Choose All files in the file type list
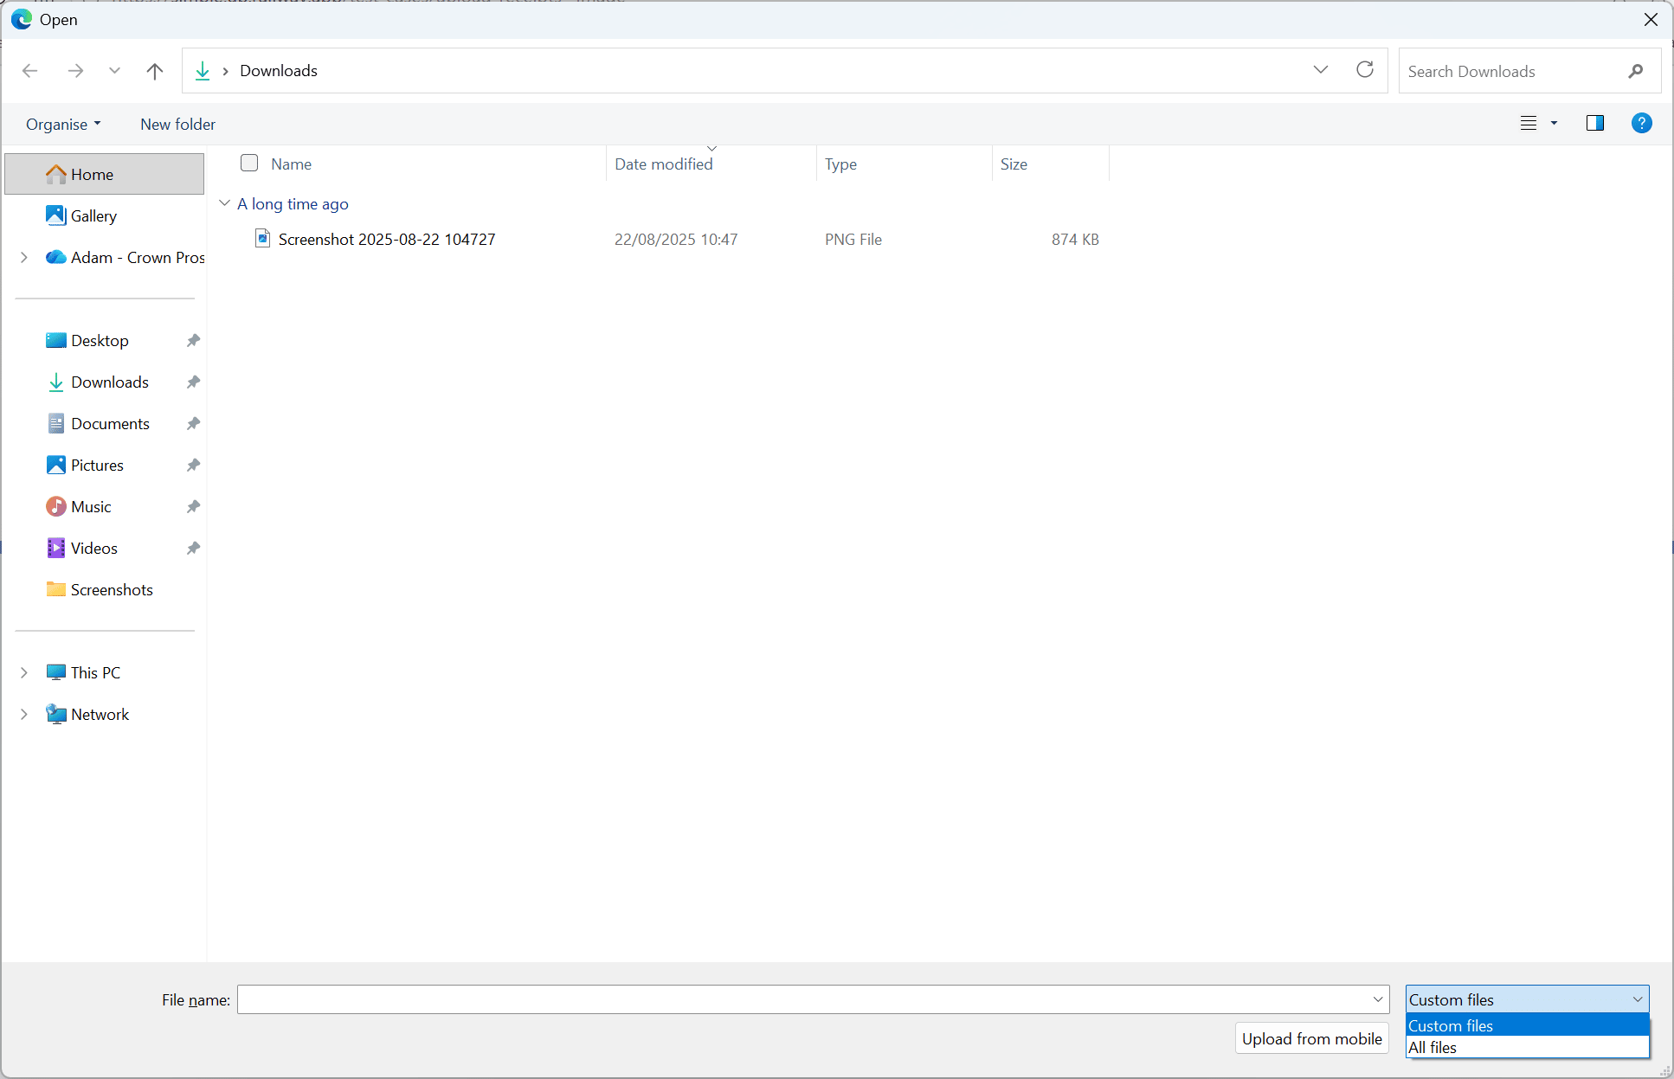1674x1079 pixels. click(1528, 1047)
